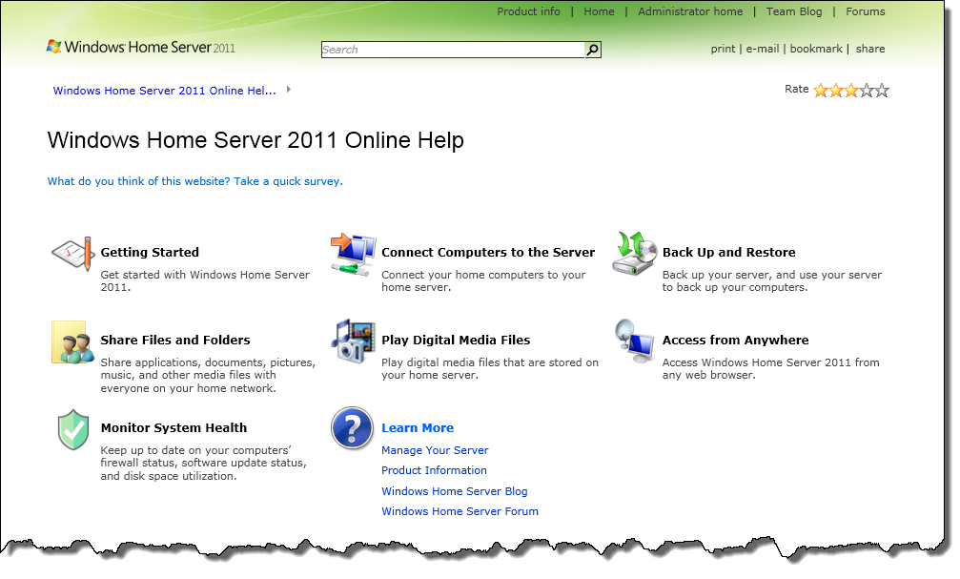Click the print link
Image resolution: width=960 pixels, height=579 pixels.
click(723, 49)
